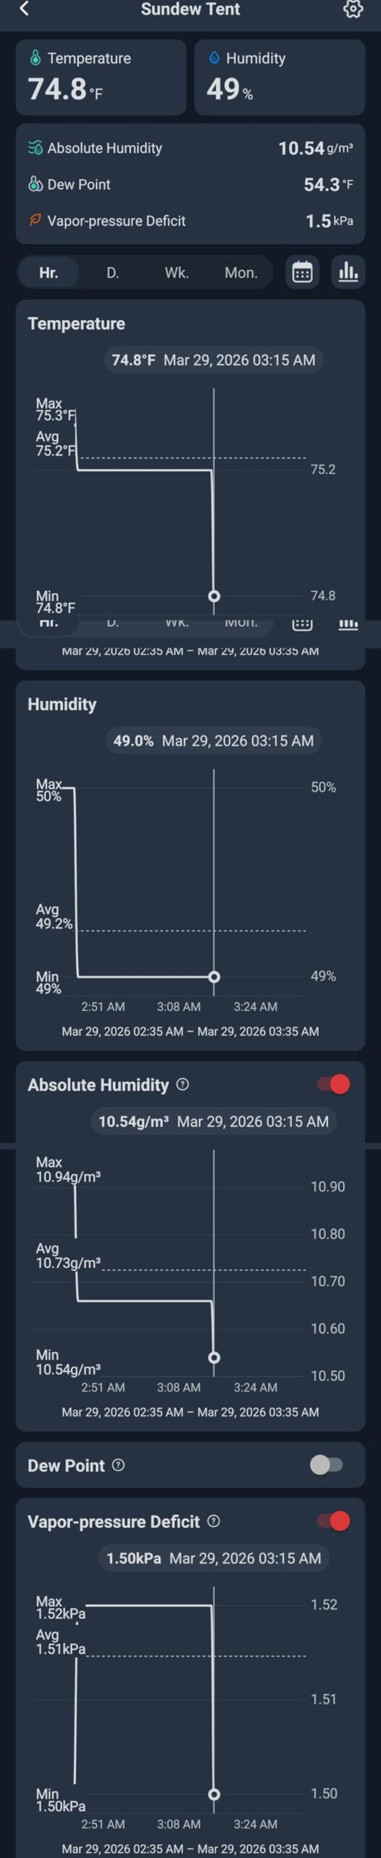Viewport: 381px width, 1858px height.
Task: Turn off the Vapor-pressure Deficit toggle
Action: point(334,1521)
